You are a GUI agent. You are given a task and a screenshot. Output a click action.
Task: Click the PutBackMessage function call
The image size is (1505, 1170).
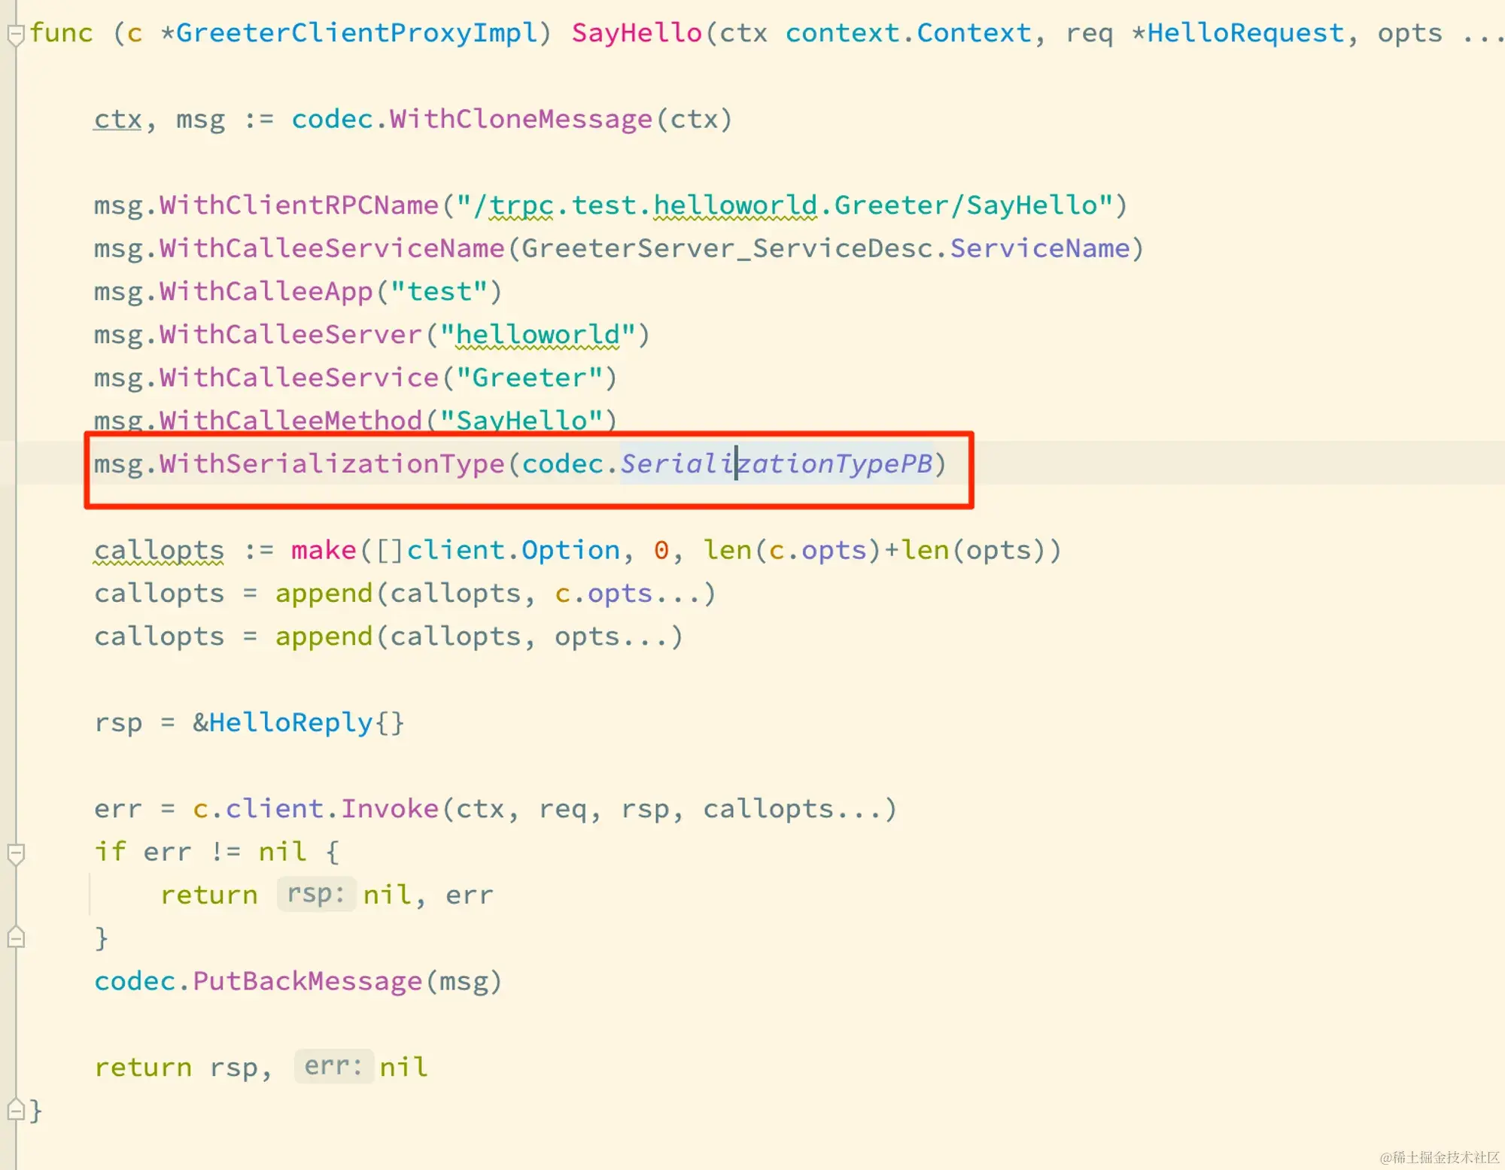[x=307, y=981]
